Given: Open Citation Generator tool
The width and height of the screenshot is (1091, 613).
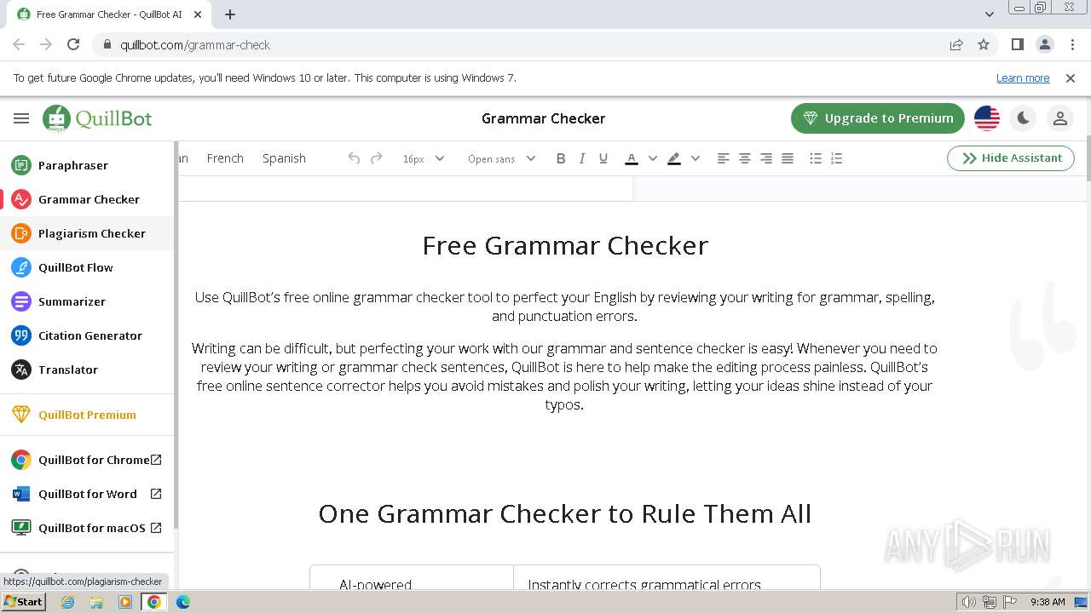Looking at the screenshot, I should [x=87, y=335].
